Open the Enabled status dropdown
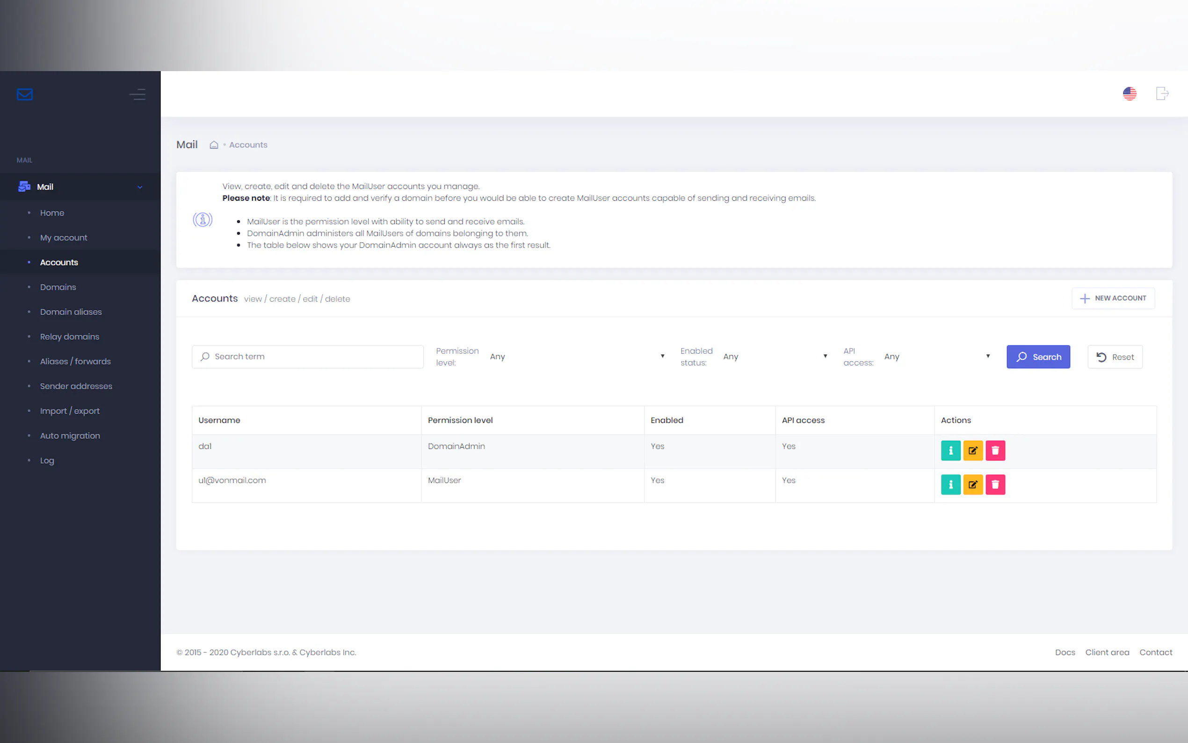The image size is (1188, 743). [x=775, y=357]
